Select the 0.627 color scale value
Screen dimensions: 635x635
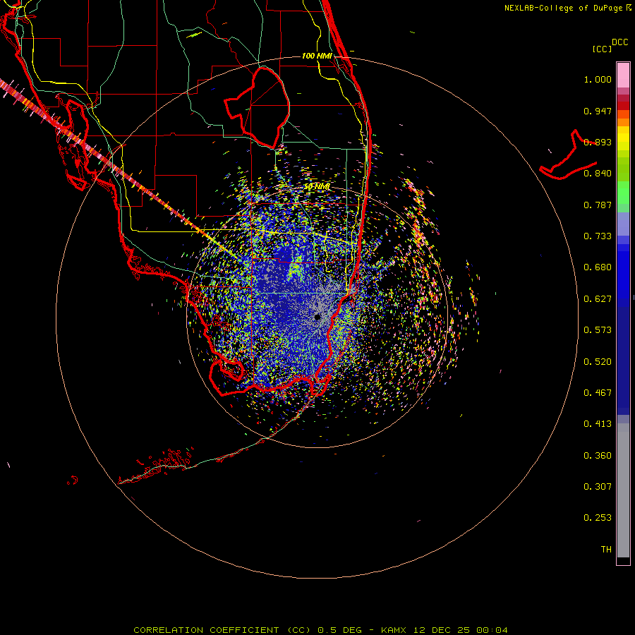coord(598,299)
